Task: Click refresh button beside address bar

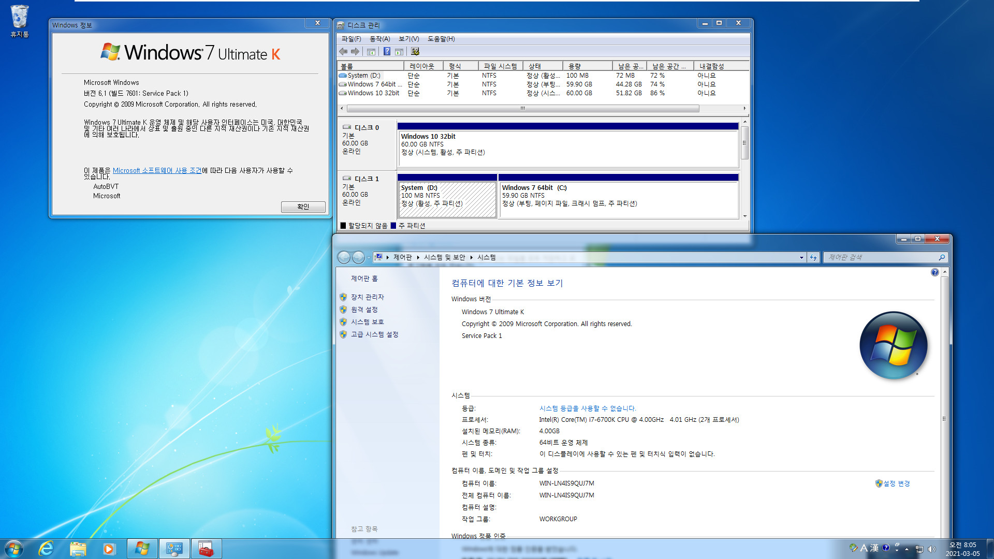Action: click(813, 257)
